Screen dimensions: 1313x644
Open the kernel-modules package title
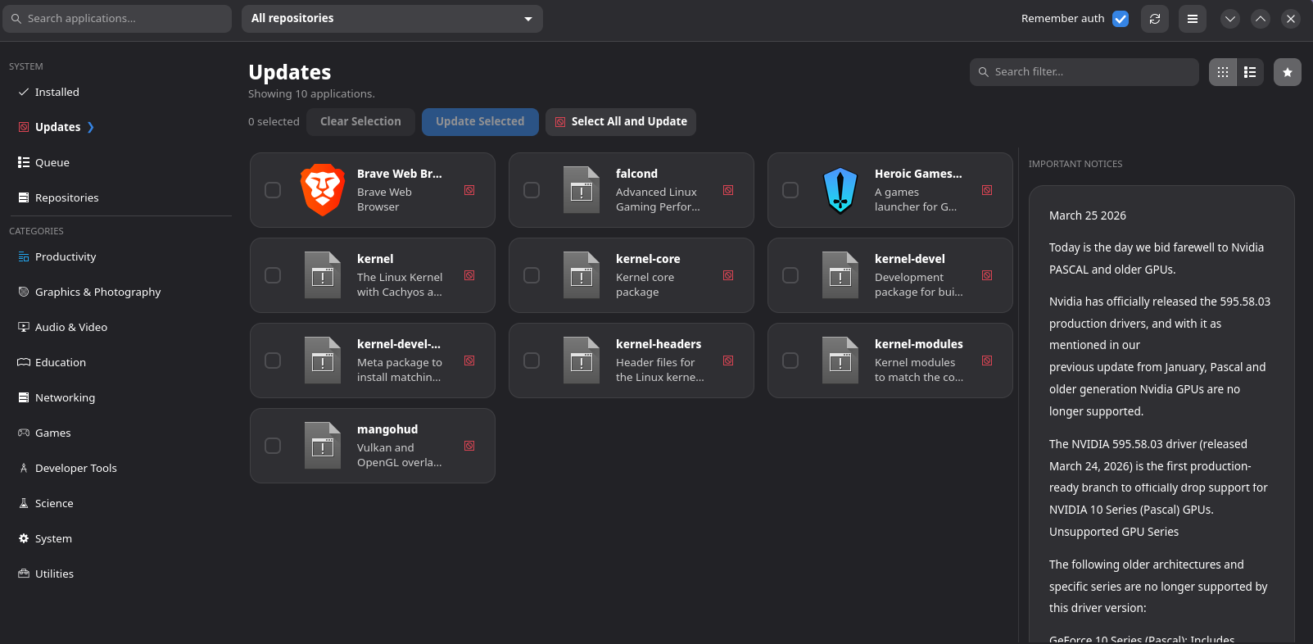pos(919,344)
